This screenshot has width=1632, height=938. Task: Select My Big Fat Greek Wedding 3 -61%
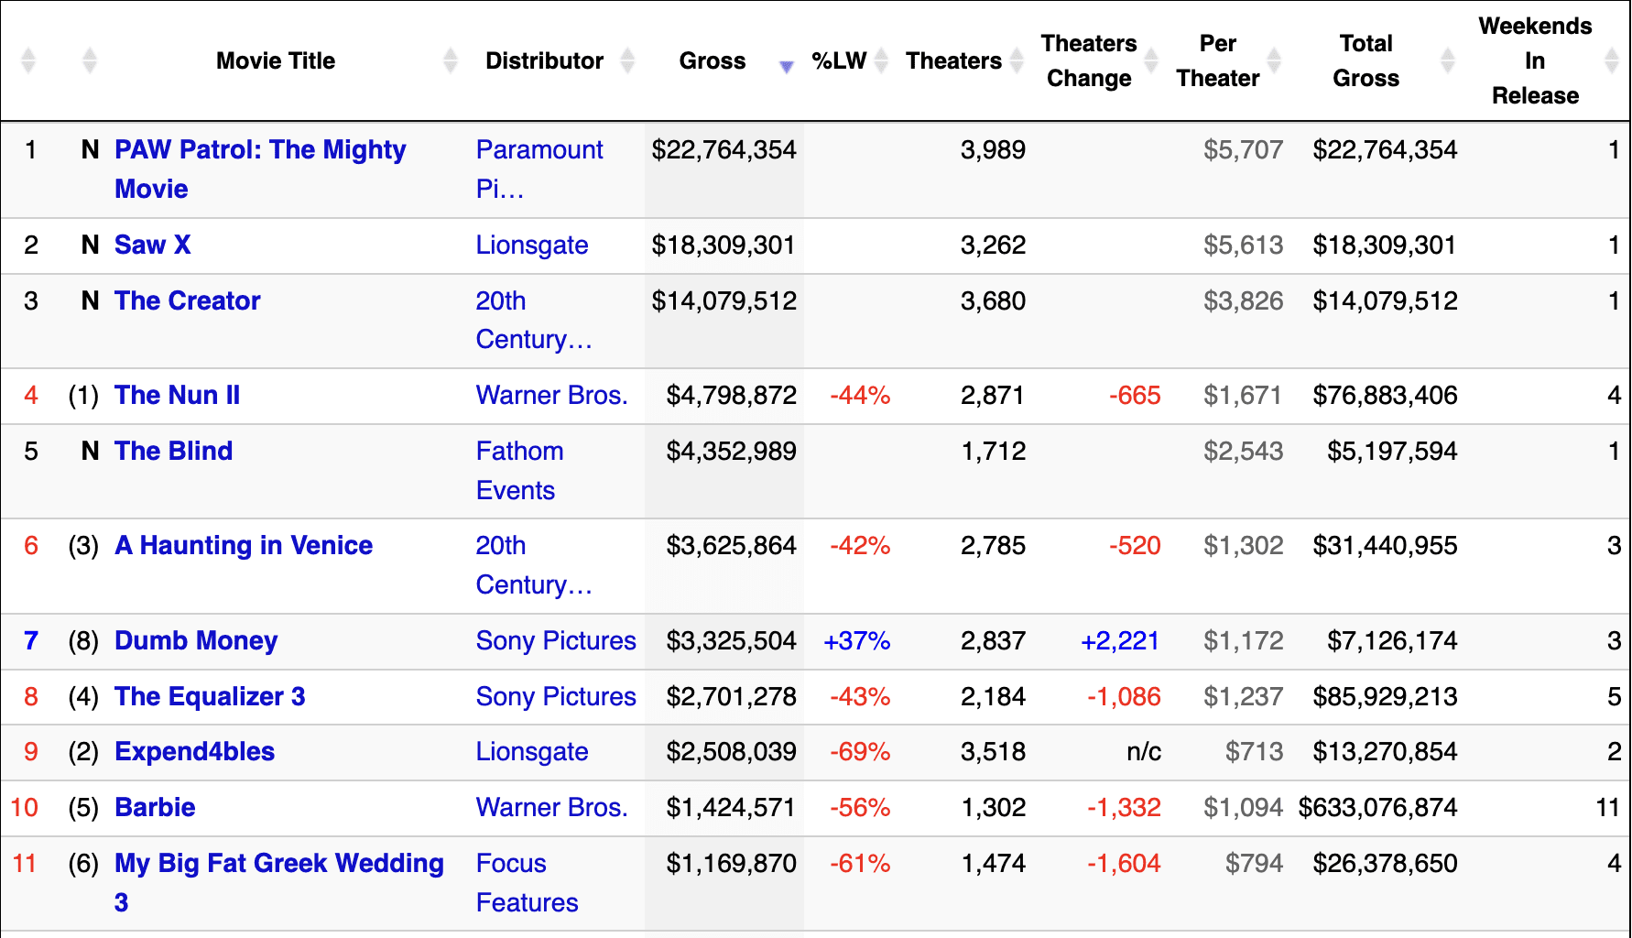pos(860,863)
